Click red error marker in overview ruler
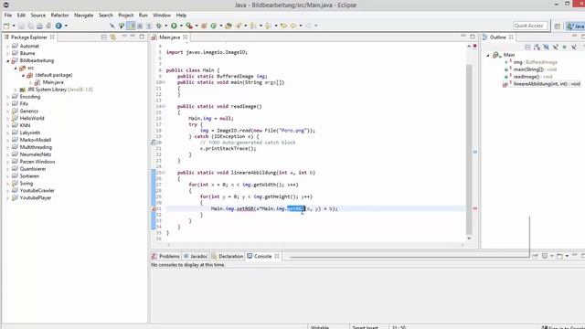Image resolution: width=585 pixels, height=329 pixels. coord(475,208)
